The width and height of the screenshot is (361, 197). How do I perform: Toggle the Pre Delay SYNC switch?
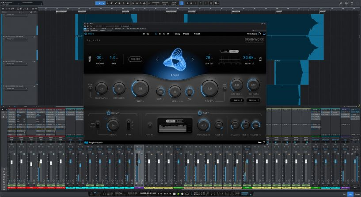91,89
